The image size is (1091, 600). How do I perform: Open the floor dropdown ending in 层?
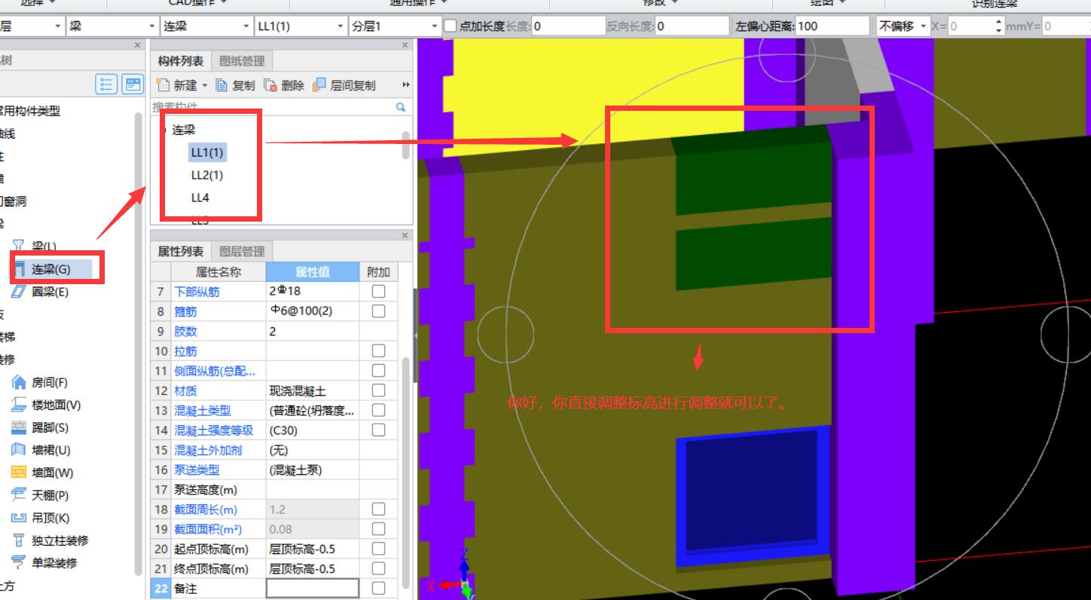coord(58,26)
